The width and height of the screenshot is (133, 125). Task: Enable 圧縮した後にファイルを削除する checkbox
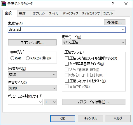point(66,58)
